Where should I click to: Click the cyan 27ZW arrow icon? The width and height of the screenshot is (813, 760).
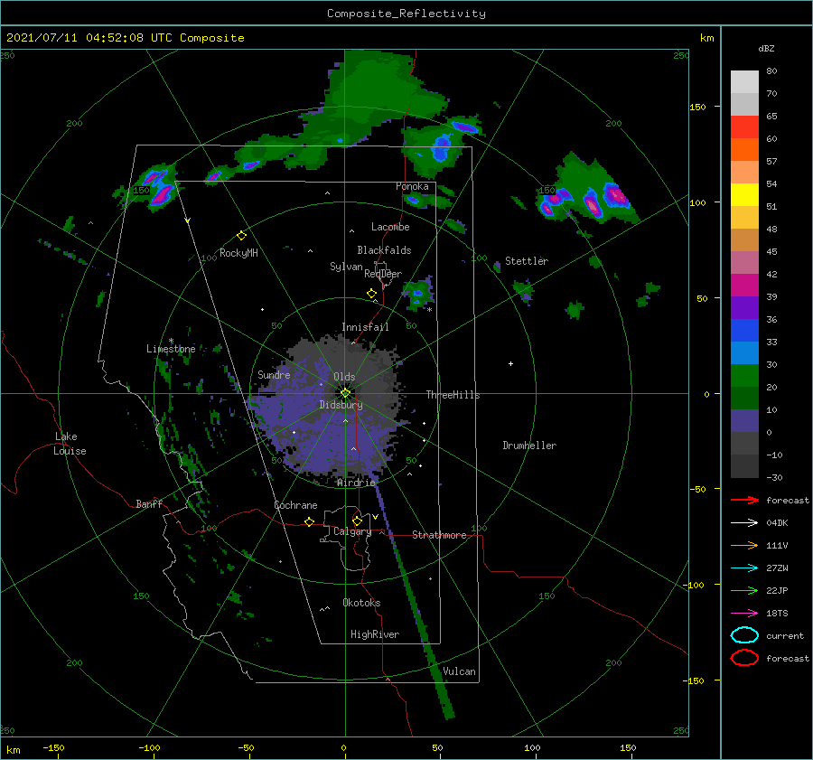coord(744,568)
